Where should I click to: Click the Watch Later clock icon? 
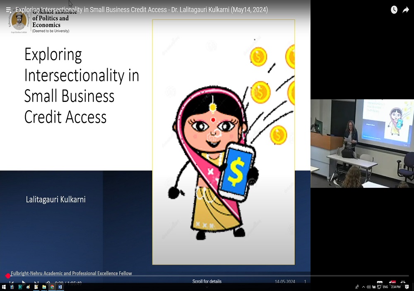point(394,10)
